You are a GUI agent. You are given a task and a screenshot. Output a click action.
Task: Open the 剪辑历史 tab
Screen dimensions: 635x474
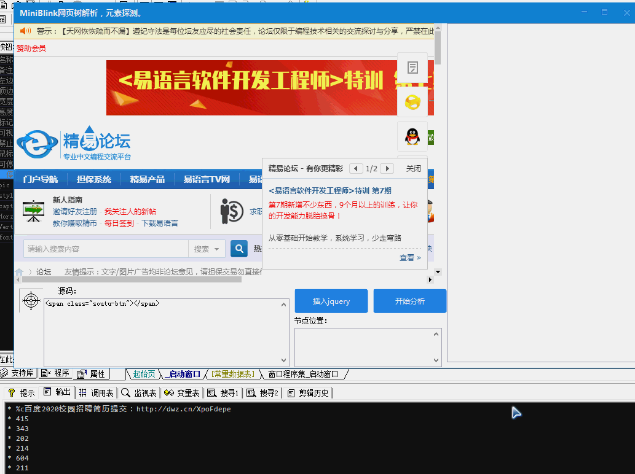point(308,393)
